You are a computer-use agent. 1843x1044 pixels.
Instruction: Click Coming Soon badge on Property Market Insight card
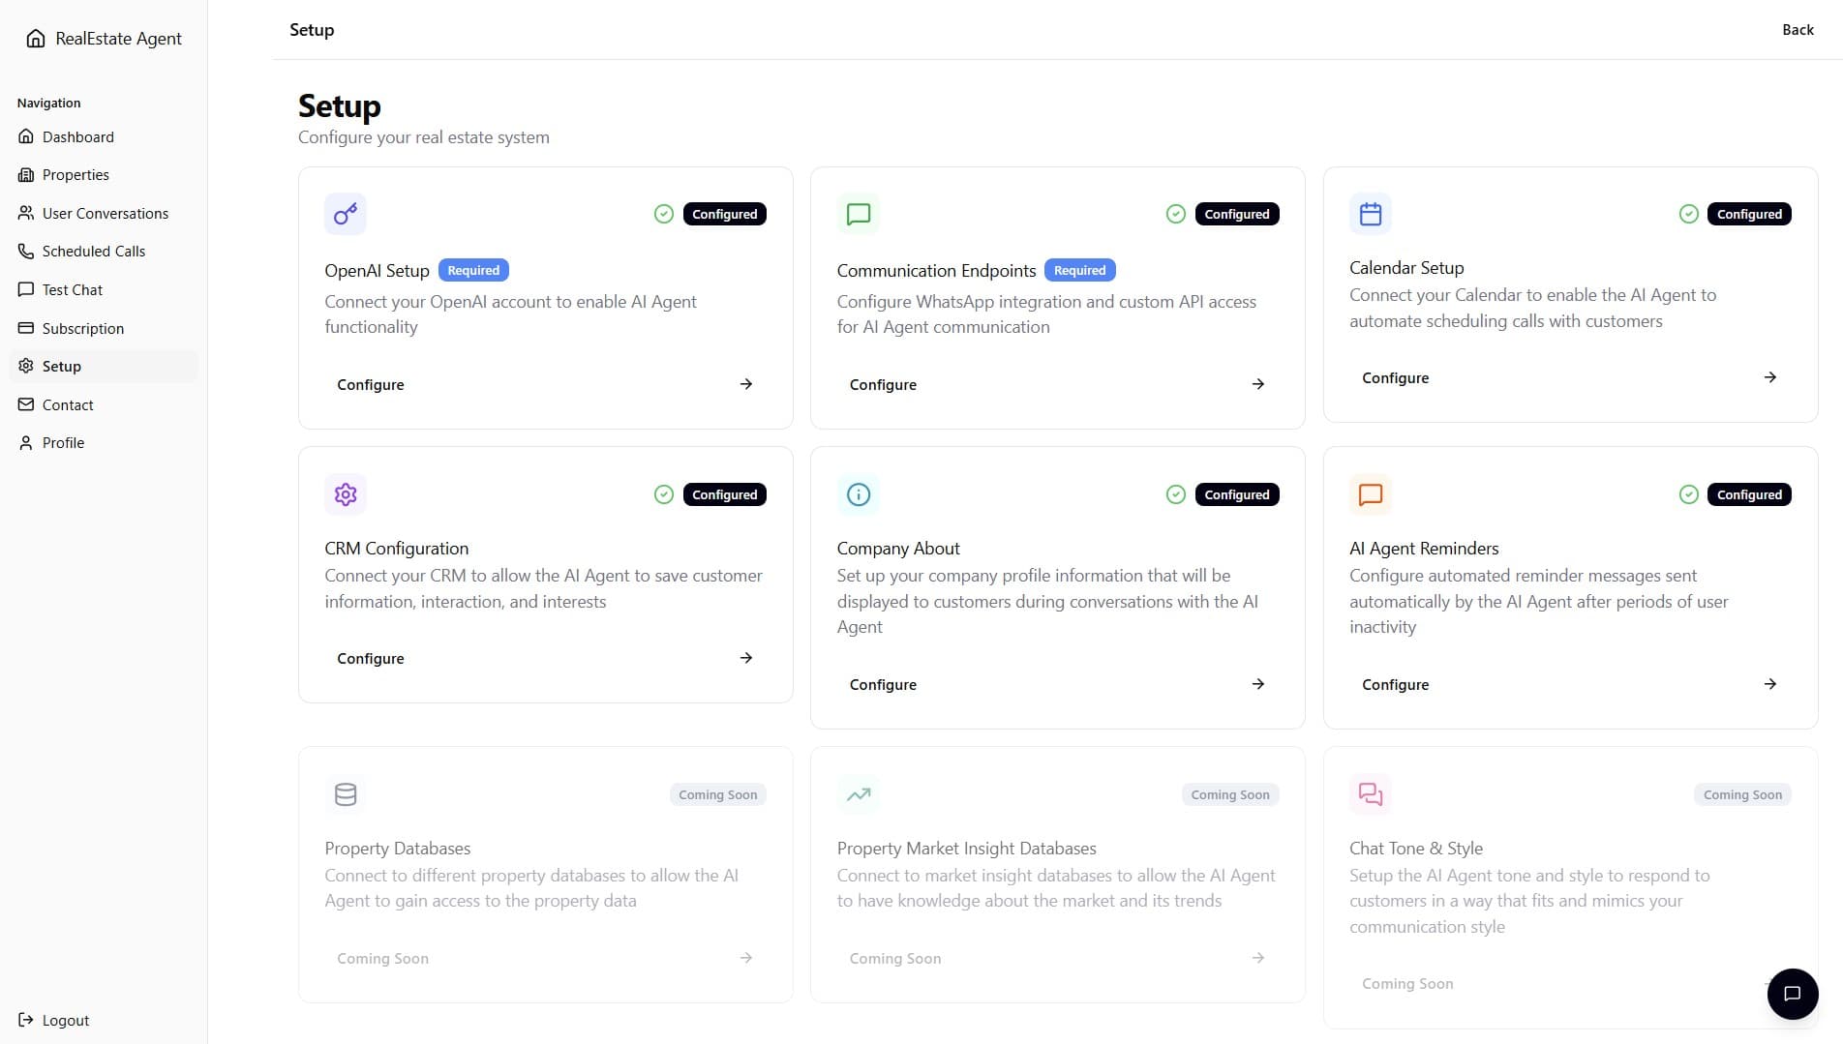tap(1230, 794)
